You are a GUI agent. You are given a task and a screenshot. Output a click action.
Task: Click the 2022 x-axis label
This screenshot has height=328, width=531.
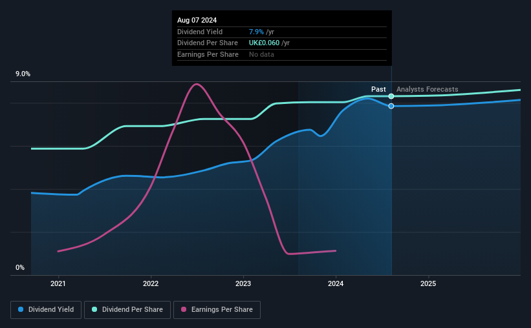pyautogui.click(x=151, y=283)
